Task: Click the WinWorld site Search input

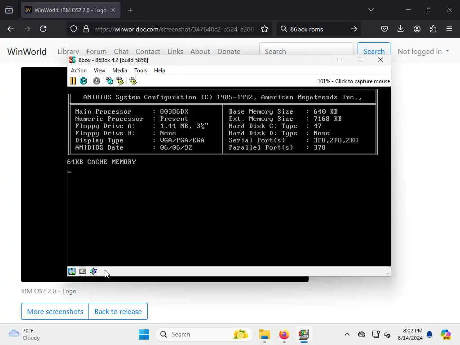Action: (306, 51)
